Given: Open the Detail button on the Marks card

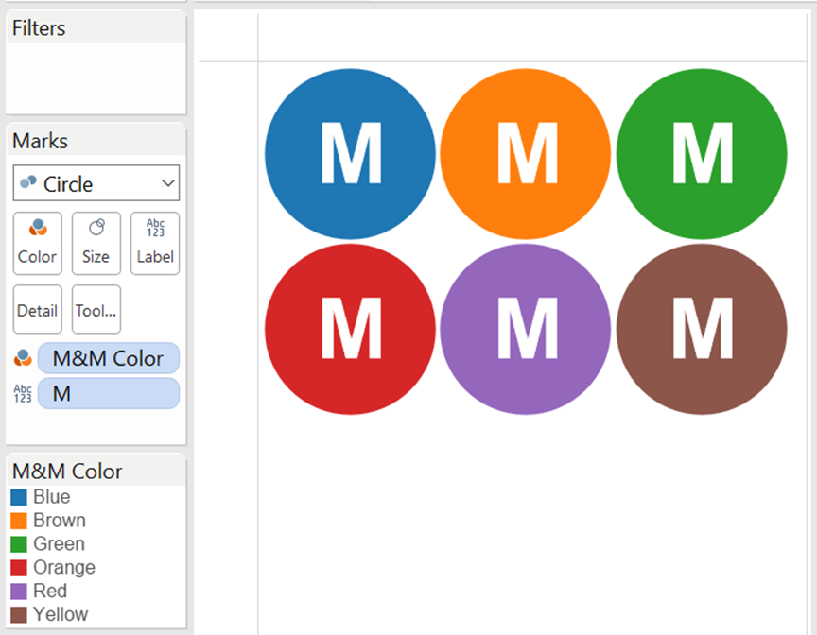Looking at the screenshot, I should click(37, 309).
